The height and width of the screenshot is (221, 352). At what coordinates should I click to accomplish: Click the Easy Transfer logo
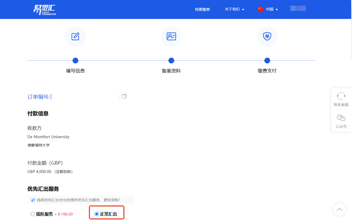point(45,10)
